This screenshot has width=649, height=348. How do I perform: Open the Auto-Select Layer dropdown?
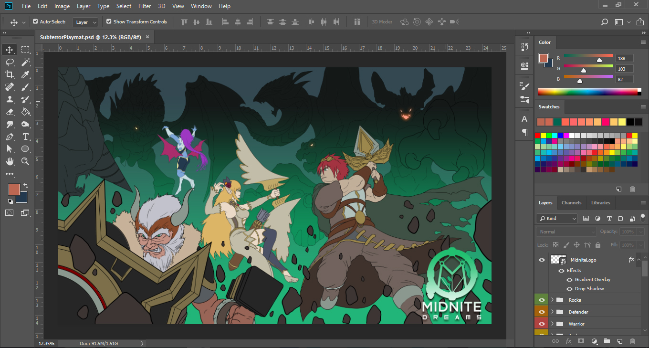(85, 22)
